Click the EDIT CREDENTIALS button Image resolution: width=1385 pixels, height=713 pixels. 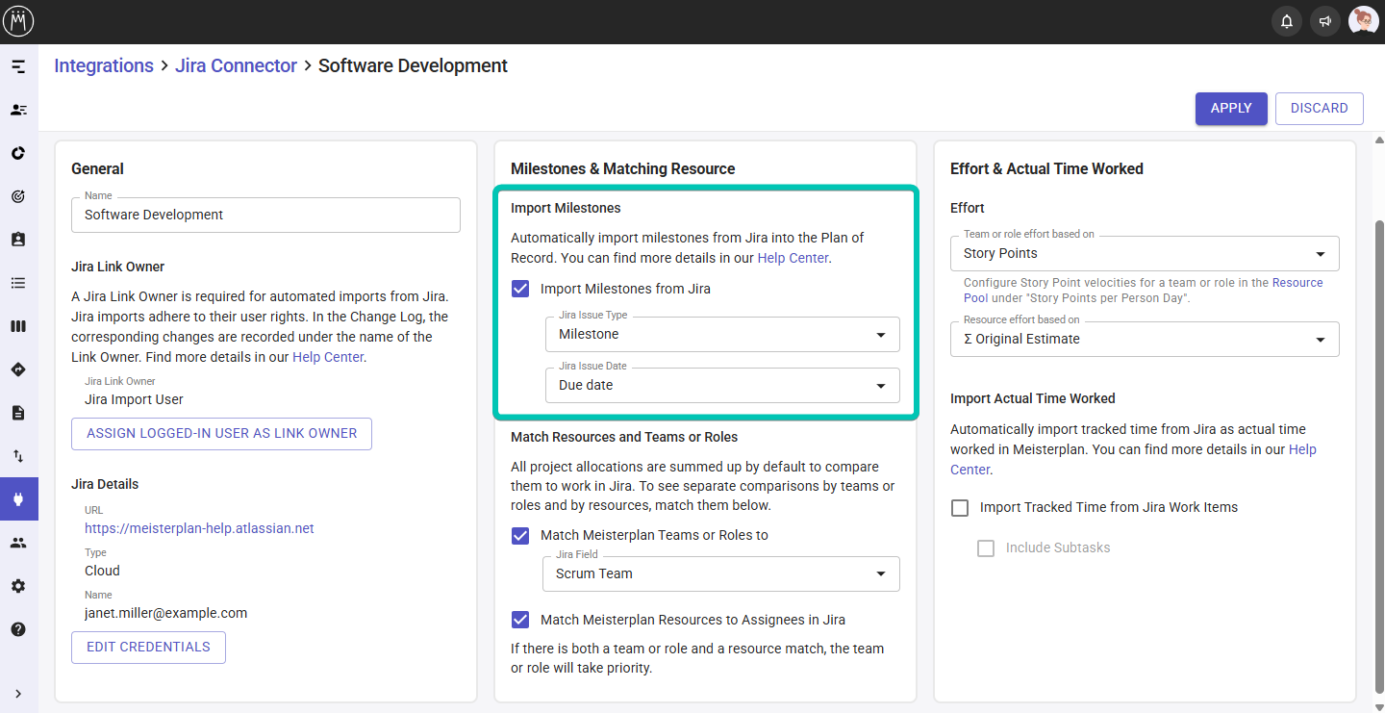click(x=148, y=648)
